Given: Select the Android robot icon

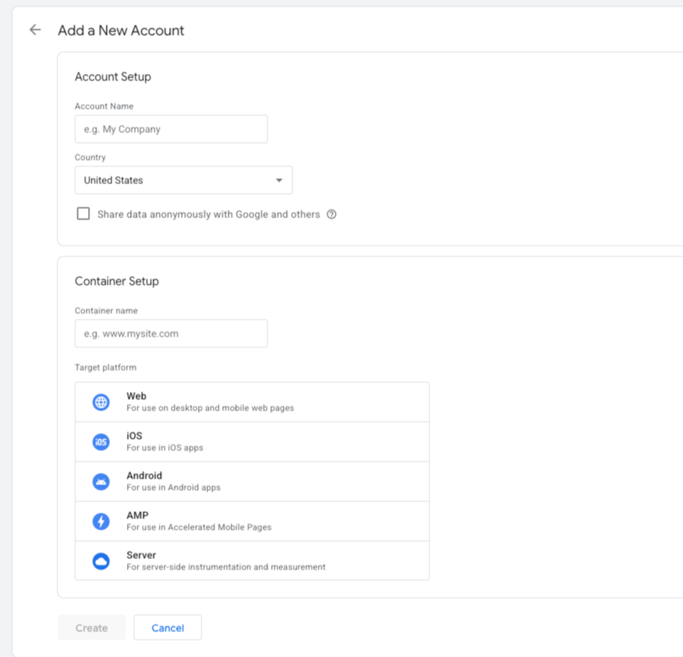Looking at the screenshot, I should click(101, 481).
